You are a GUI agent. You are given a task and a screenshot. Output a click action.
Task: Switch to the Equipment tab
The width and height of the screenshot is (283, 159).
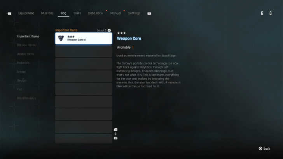click(26, 13)
